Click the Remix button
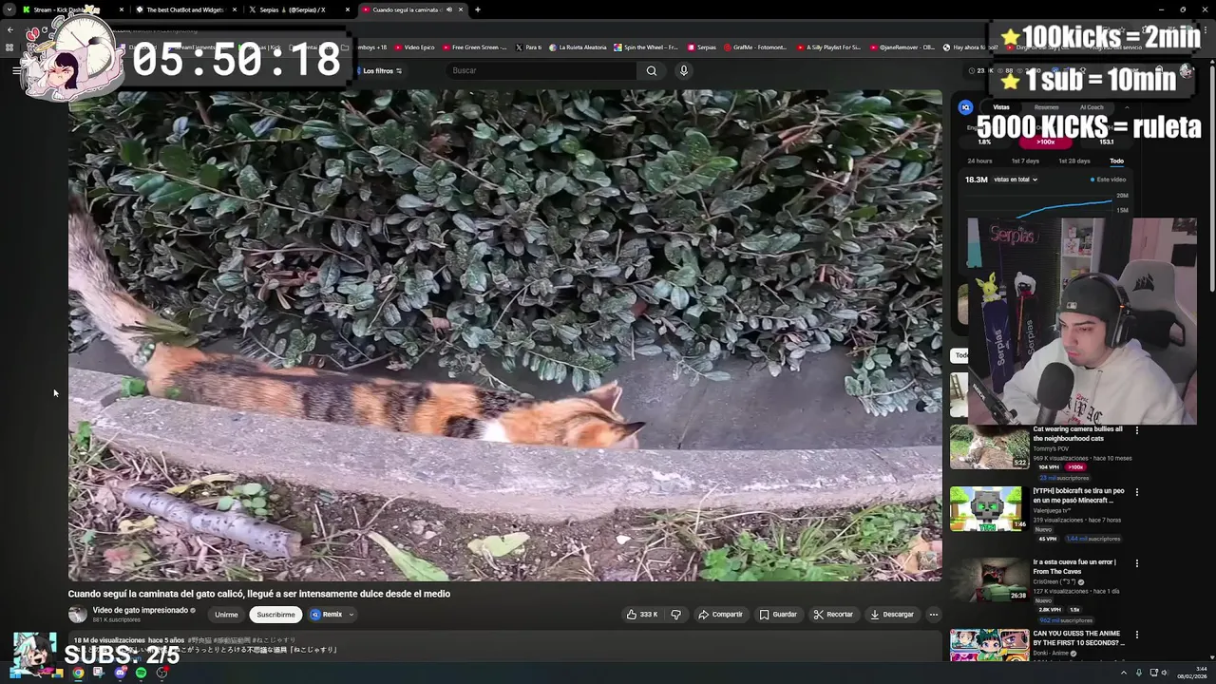 pyautogui.click(x=326, y=615)
